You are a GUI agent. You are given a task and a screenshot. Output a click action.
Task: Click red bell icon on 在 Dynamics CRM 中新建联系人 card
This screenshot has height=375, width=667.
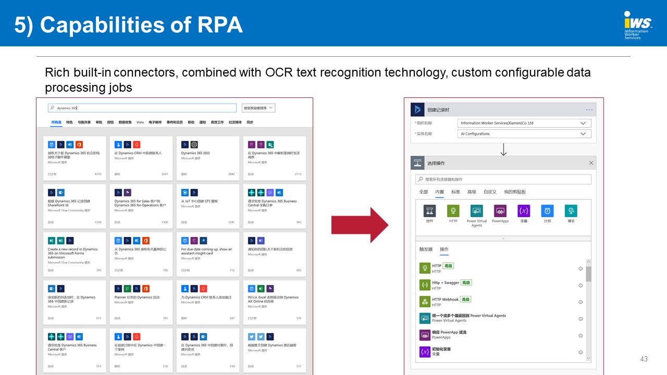[x=137, y=145]
